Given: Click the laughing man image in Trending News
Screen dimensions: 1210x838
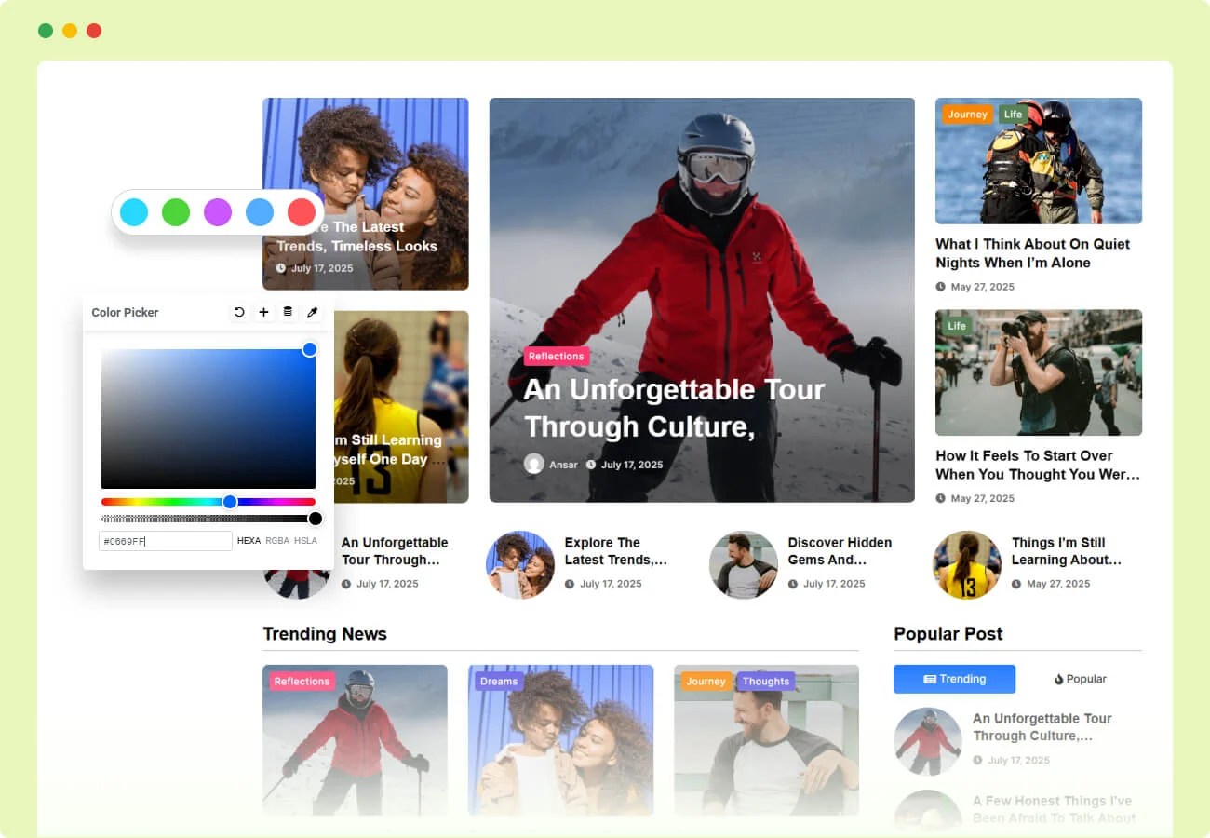Looking at the screenshot, I should coord(766,740).
